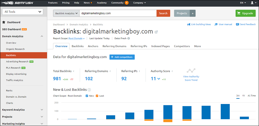Select the All Time chart range
This screenshot has height=126, width=259.
point(251,96)
